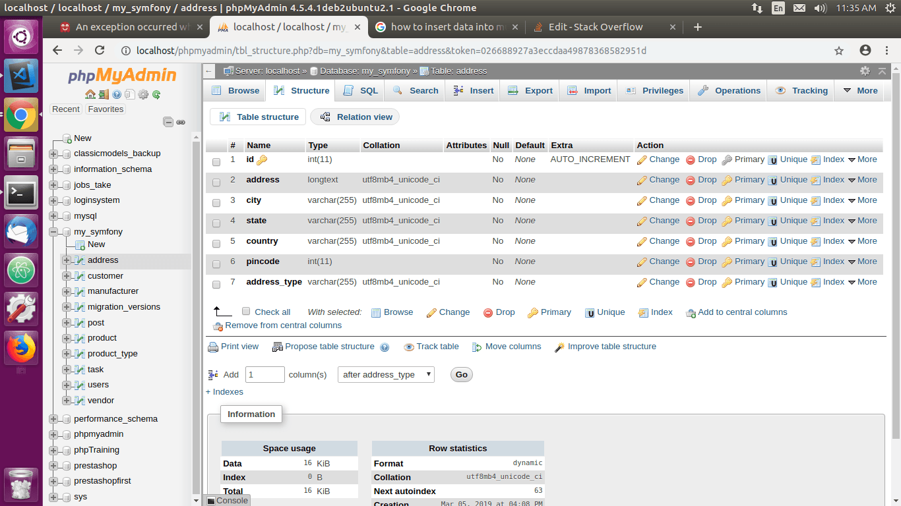This screenshot has height=506, width=901.
Task: Select the checkbox next to country column
Action: pyautogui.click(x=216, y=244)
